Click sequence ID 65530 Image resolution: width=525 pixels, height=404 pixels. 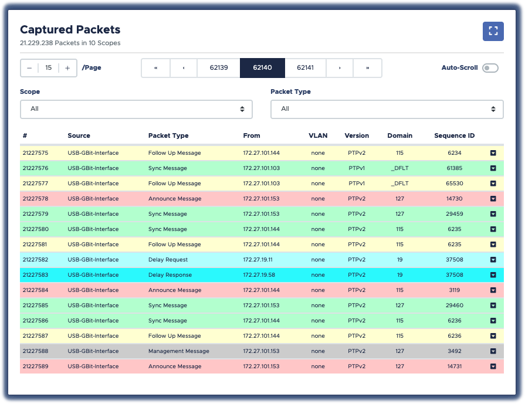(455, 184)
